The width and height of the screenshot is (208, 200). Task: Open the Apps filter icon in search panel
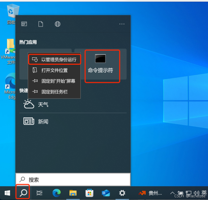[24, 24]
